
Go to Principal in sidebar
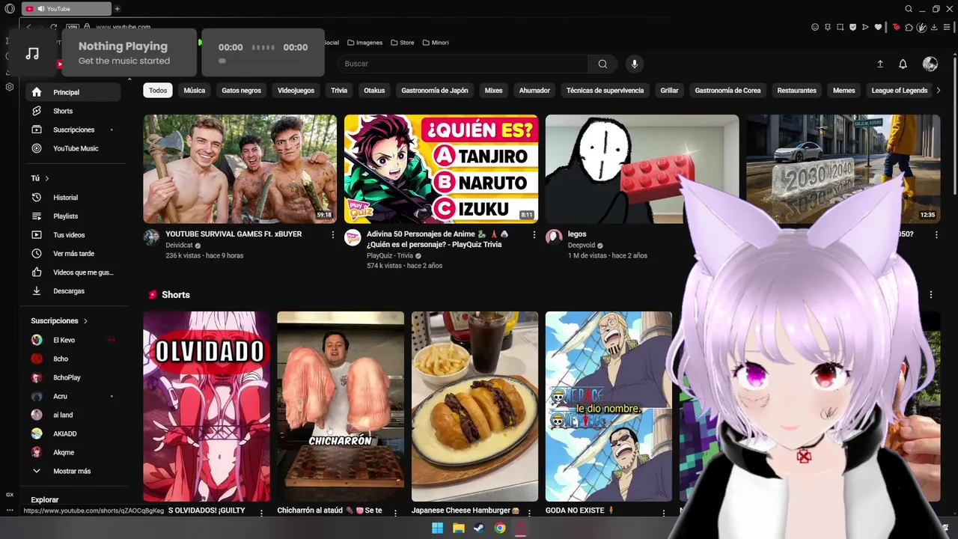[x=73, y=92]
